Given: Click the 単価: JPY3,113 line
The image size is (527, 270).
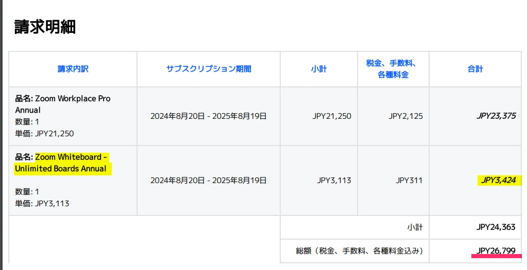Looking at the screenshot, I should click(42, 204).
